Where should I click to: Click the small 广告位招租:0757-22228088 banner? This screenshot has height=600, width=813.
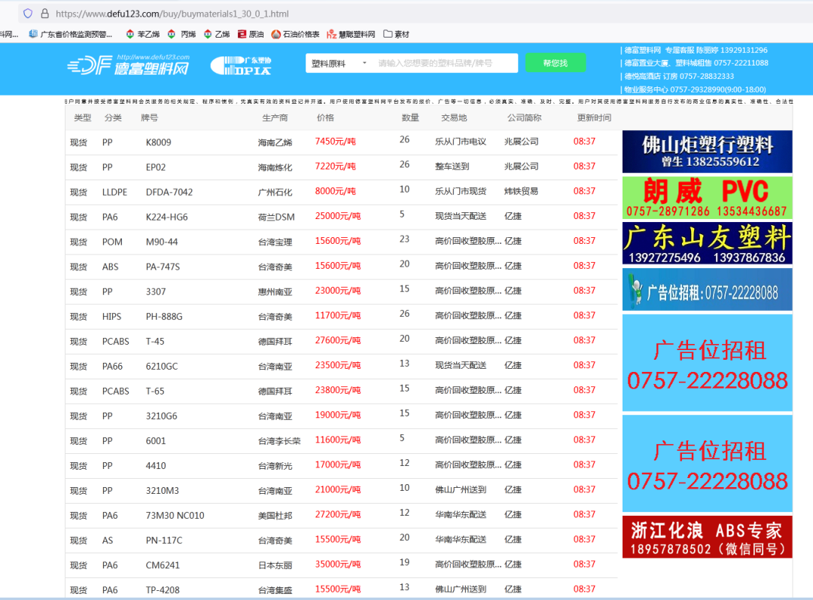(707, 289)
